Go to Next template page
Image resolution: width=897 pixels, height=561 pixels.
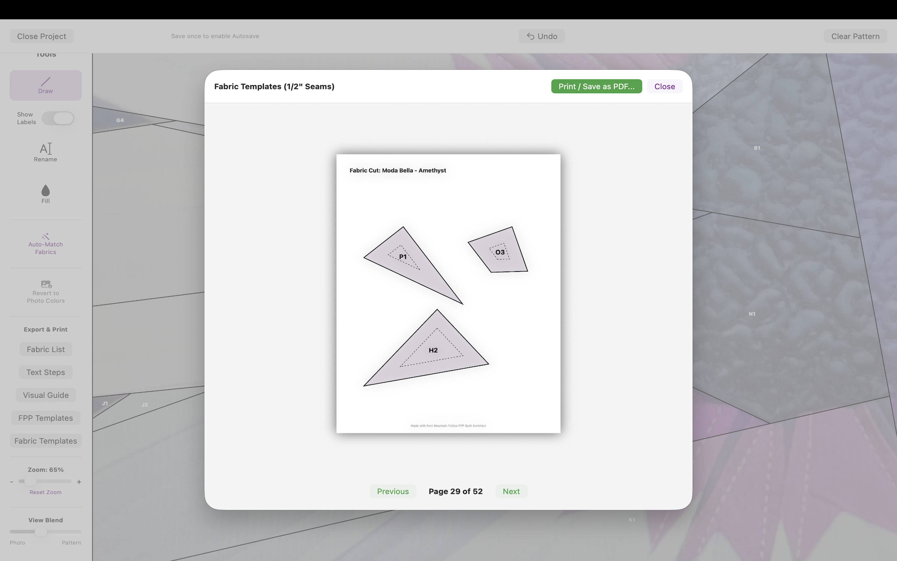point(511,491)
